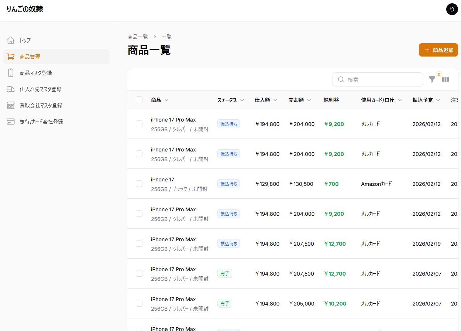Open the column visibility toggle icon

[x=445, y=79]
